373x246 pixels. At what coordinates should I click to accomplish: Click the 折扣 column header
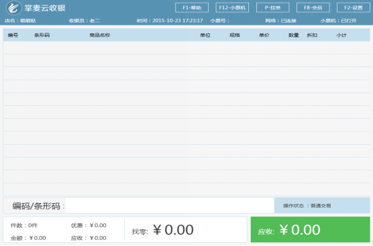pos(312,35)
